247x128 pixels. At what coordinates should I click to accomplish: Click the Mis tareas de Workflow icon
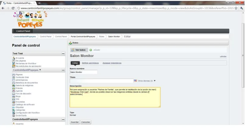[14, 63]
